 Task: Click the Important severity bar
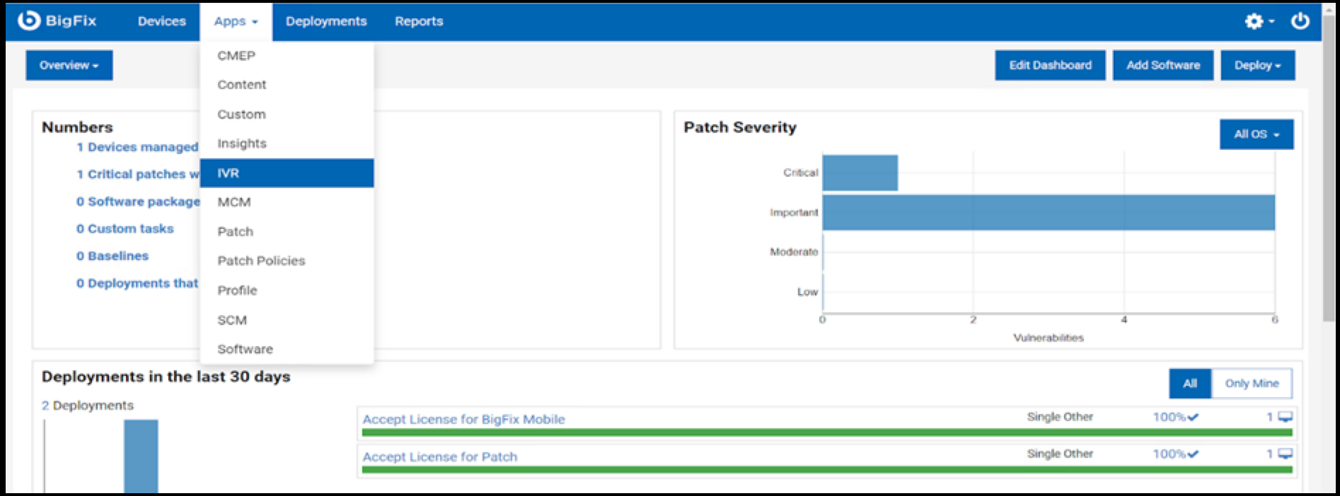[1048, 213]
